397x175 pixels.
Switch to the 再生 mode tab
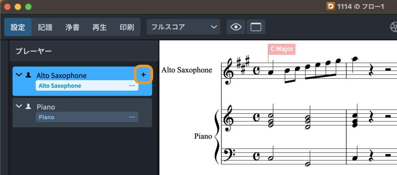(99, 27)
